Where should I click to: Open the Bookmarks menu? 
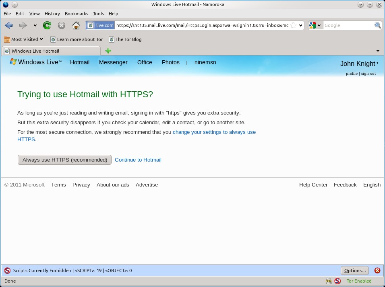click(x=76, y=14)
